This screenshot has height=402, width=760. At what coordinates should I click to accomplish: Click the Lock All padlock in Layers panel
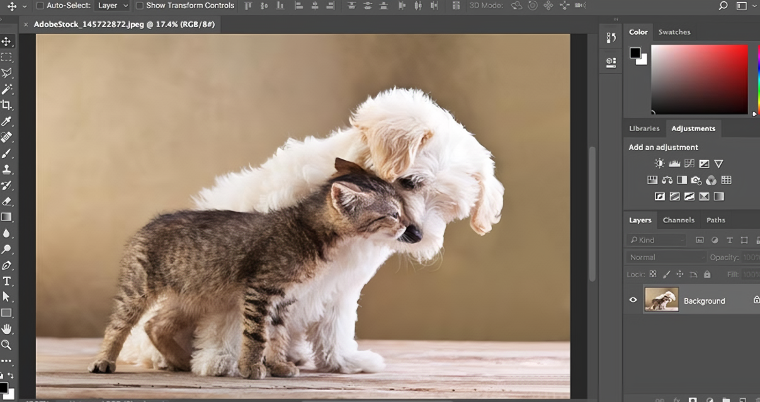(707, 274)
